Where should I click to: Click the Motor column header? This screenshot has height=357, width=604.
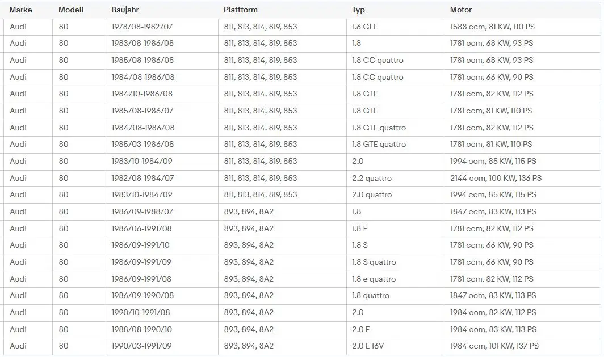(461, 10)
